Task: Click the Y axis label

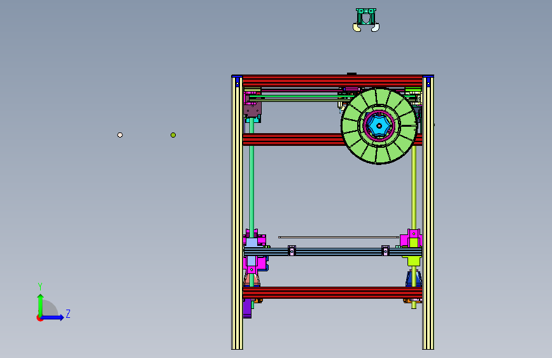Action: point(40,287)
